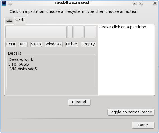Select the work tab
The height and width of the screenshot is (133, 159).
20,20
